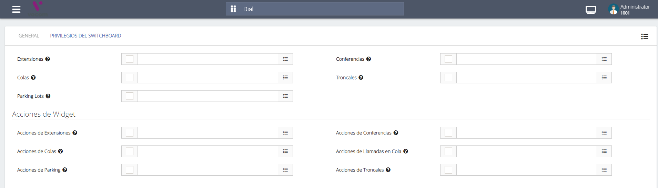
Task: Expand Acciones de Llamadas en Cola list
Action: click(x=604, y=151)
